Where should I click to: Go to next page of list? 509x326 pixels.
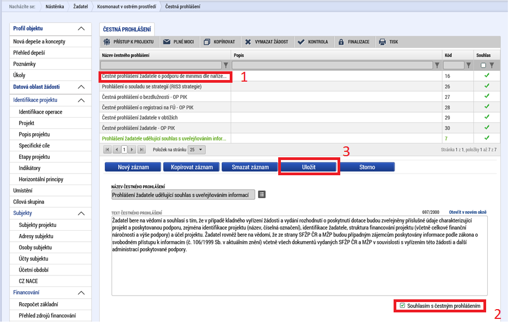[x=132, y=150]
